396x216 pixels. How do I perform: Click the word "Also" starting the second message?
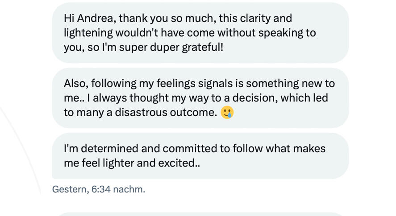(75, 83)
